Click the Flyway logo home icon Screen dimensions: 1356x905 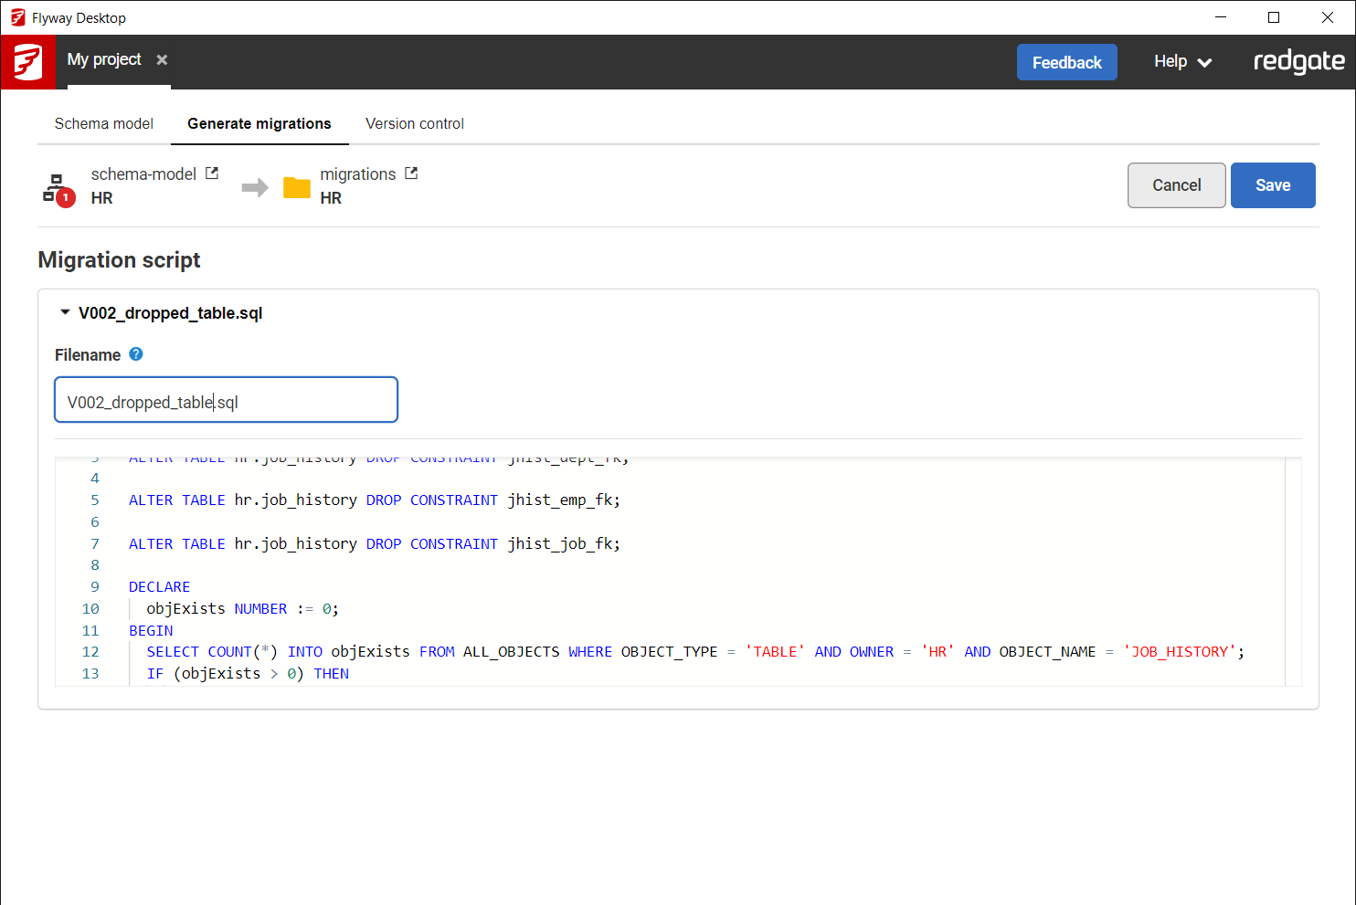[27, 62]
